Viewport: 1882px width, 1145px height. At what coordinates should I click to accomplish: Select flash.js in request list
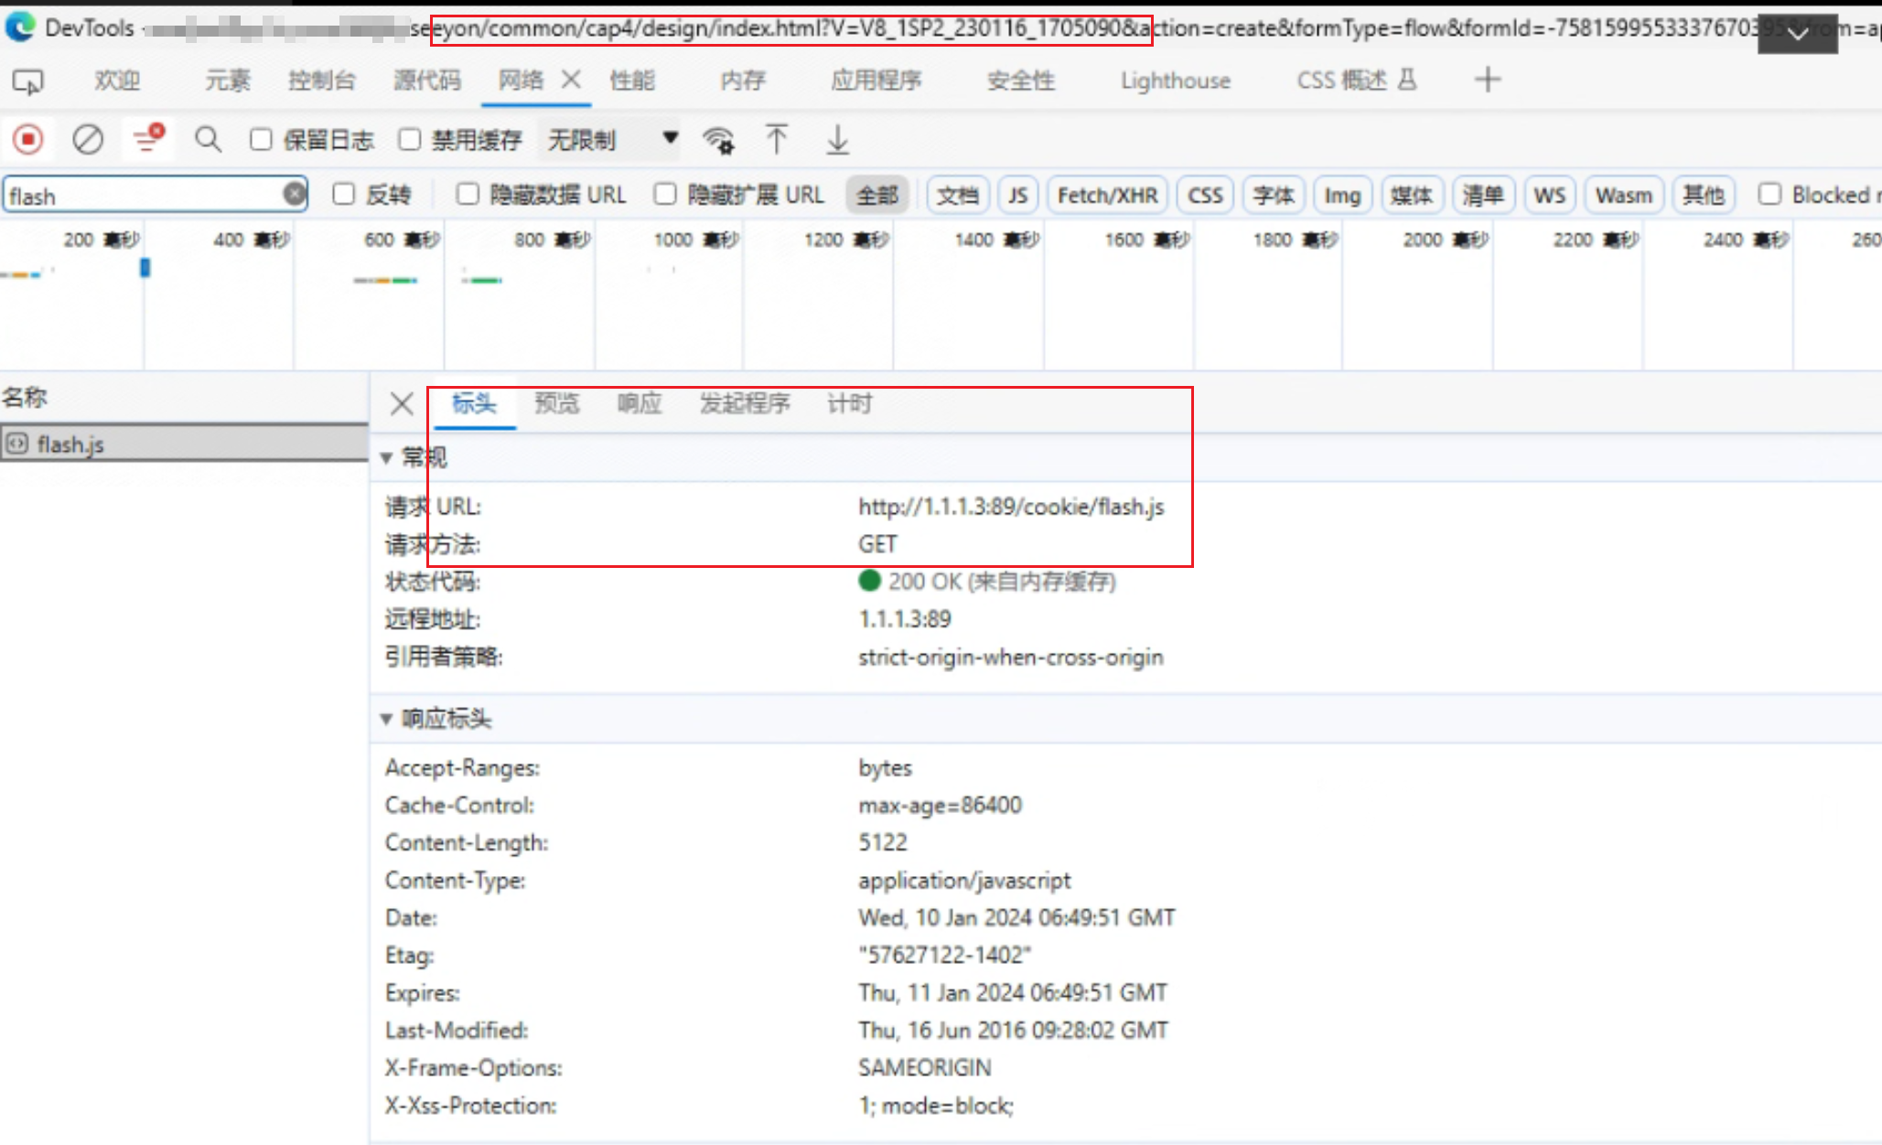70,444
